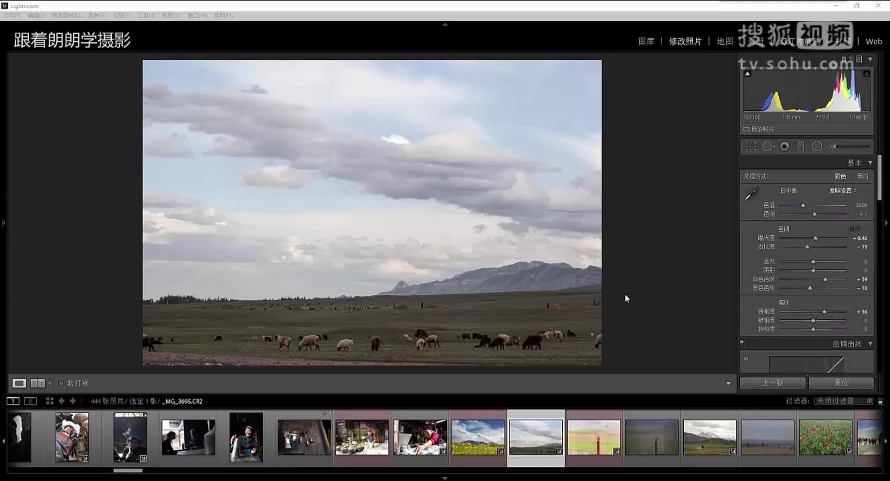Click the 复位 reset button

[841, 383]
